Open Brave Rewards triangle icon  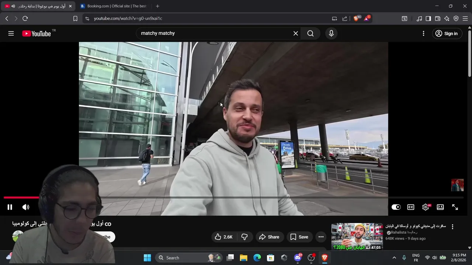click(367, 18)
